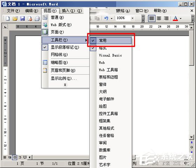Click the Select Browse Object circle button
Image resolution: width=196 pixels, height=168 pixels.
[x=191, y=147]
